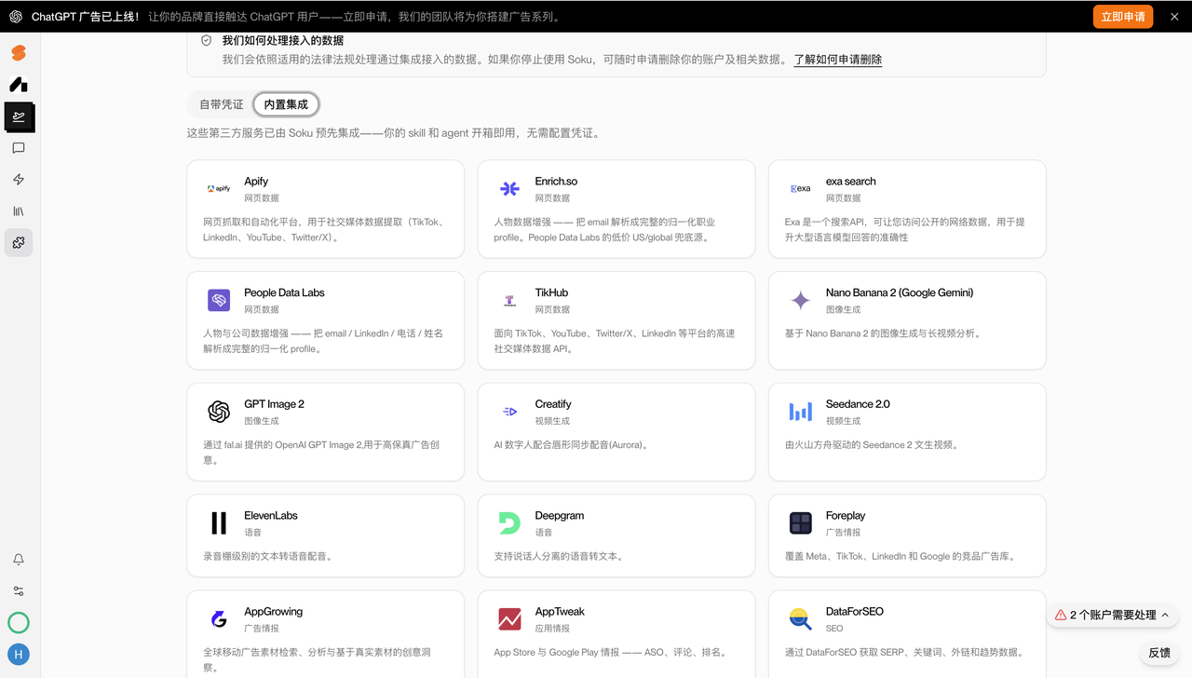The width and height of the screenshot is (1192, 678).
Task: Open the notifications bell icon
Action: pyautogui.click(x=19, y=560)
